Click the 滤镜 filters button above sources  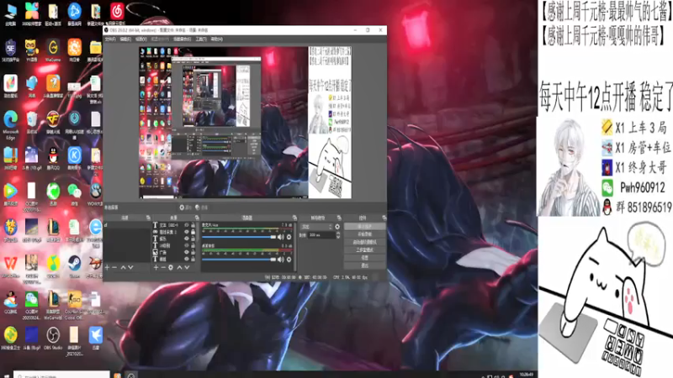201,207
